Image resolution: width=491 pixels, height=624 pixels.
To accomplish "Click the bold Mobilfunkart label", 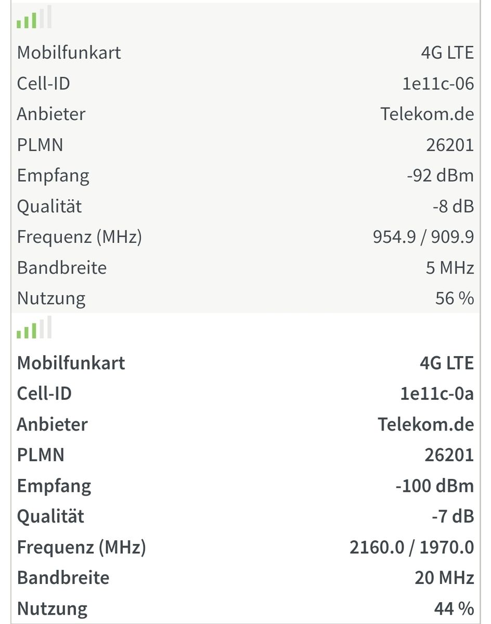I will tap(71, 363).
